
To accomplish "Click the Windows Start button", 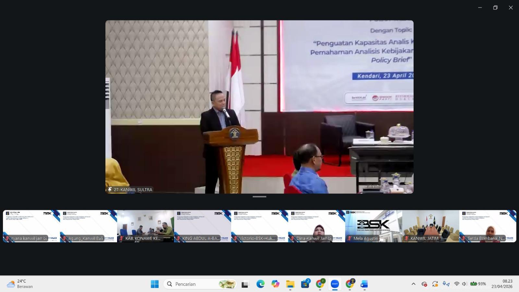I will coord(154,284).
